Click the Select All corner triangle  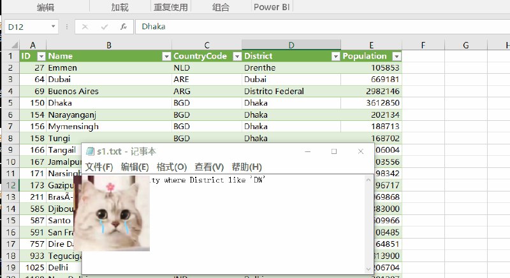click(14, 45)
